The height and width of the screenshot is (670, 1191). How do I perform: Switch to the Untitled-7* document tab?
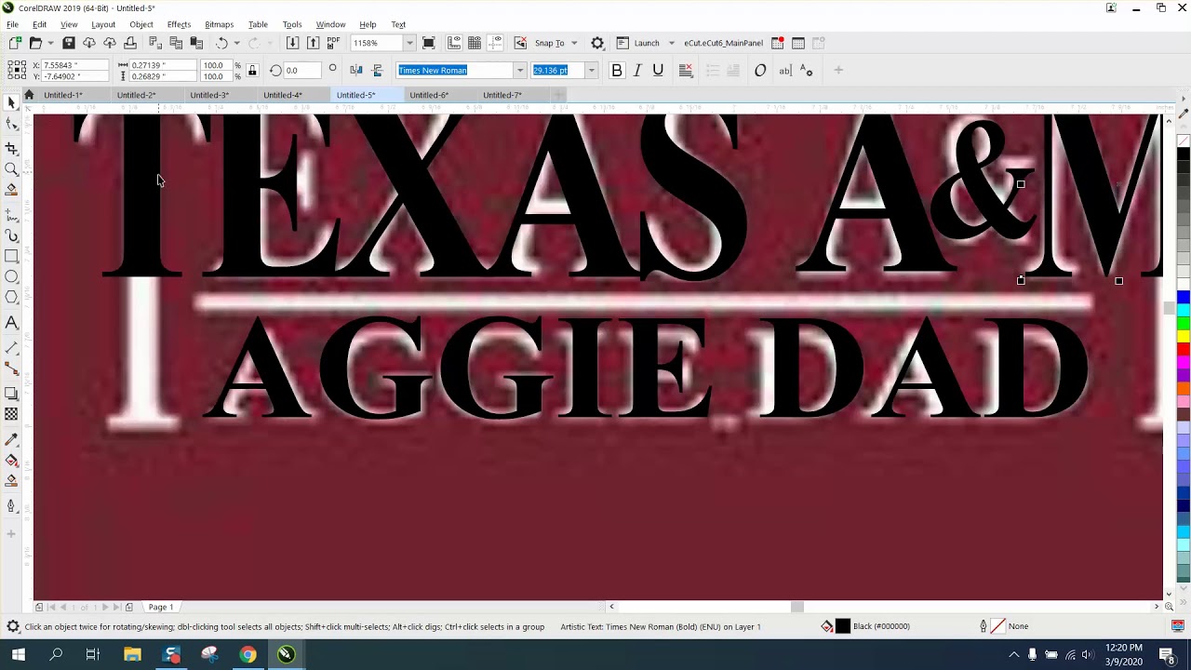tap(502, 95)
